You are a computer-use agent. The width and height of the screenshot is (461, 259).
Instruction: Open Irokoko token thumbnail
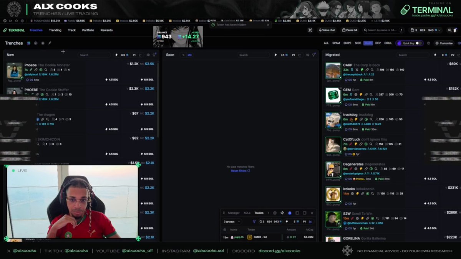click(333, 195)
